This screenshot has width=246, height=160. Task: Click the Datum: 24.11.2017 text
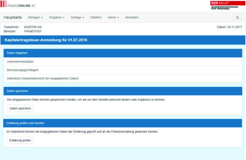click(x=229, y=27)
